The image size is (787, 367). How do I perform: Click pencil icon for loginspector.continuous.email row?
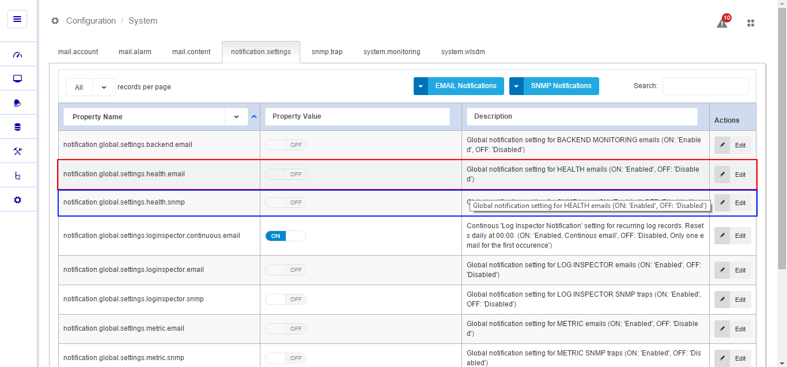pyautogui.click(x=722, y=236)
